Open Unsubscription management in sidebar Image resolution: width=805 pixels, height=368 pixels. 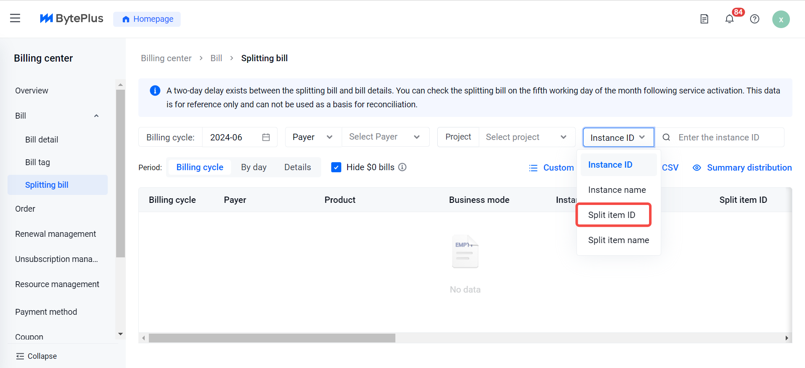(x=57, y=259)
